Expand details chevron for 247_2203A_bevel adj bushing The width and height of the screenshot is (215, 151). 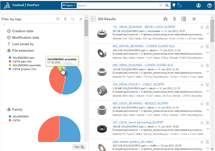(207, 129)
